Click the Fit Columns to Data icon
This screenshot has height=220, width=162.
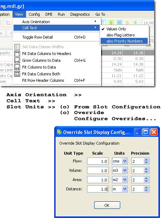click(x=17, y=67)
